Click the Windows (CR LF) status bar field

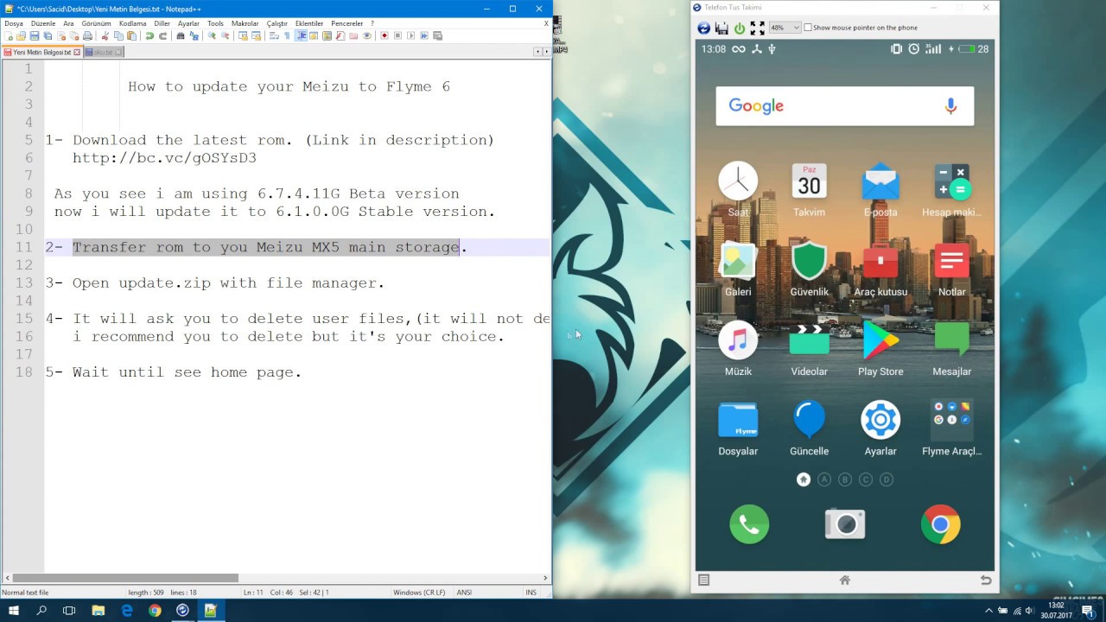click(419, 593)
